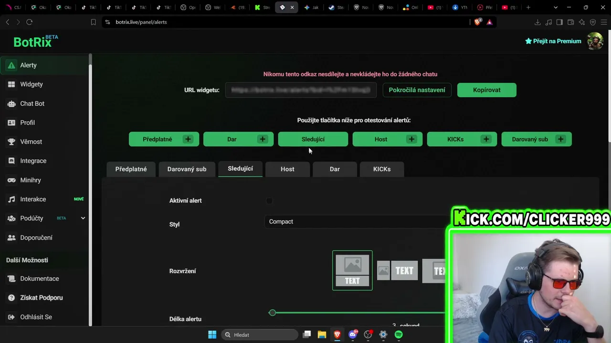The image size is (611, 343).
Task: Switch to the KICKs settings tab
Action: pos(382,169)
